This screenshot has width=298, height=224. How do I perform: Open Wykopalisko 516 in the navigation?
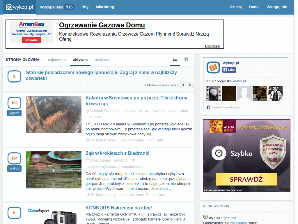[x=56, y=7]
